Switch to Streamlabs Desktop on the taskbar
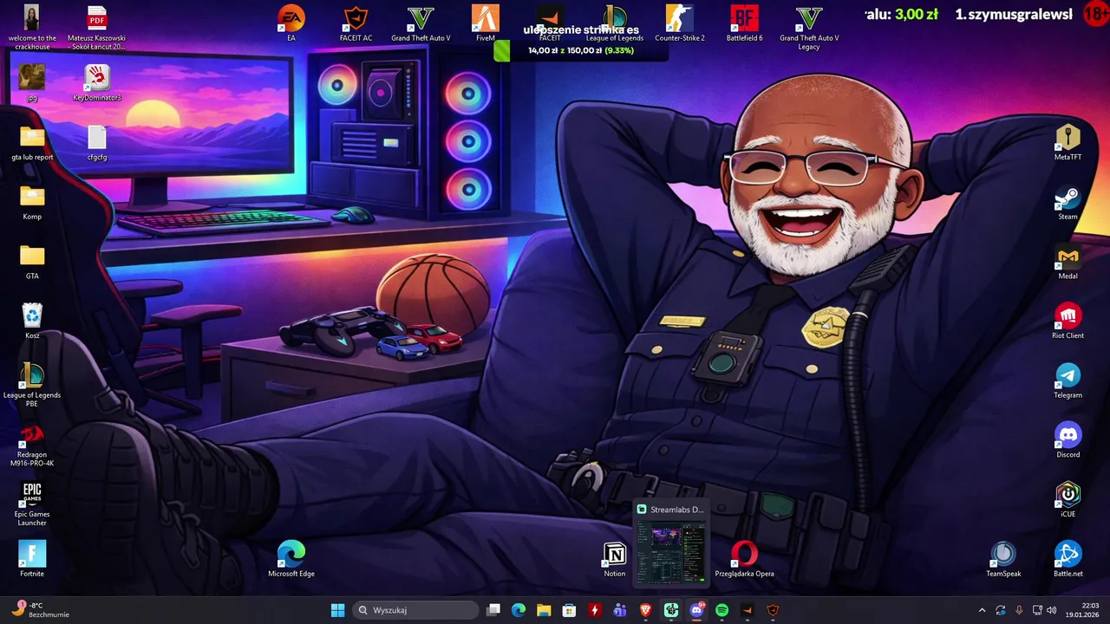1110x624 pixels. [x=671, y=610]
